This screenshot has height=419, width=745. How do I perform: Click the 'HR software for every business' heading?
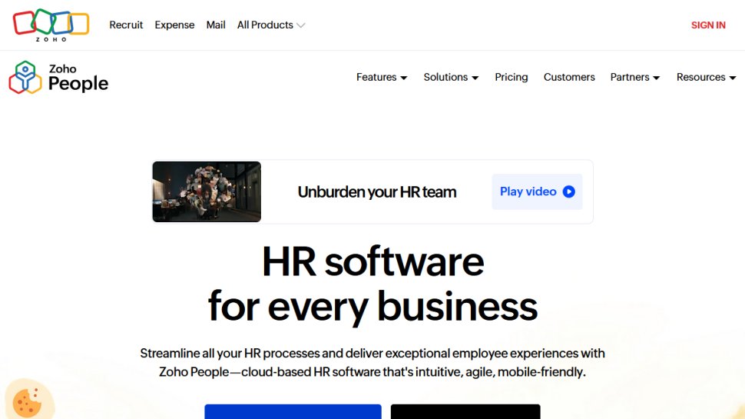373,284
